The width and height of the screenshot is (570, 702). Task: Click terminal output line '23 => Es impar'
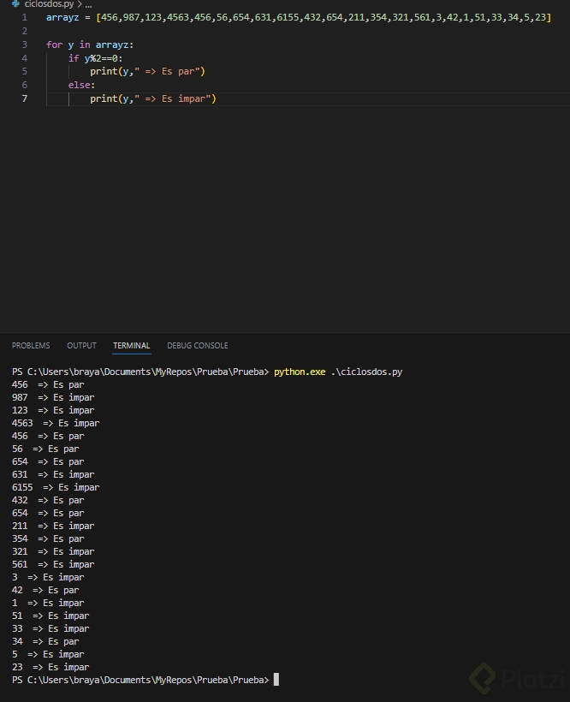50,667
